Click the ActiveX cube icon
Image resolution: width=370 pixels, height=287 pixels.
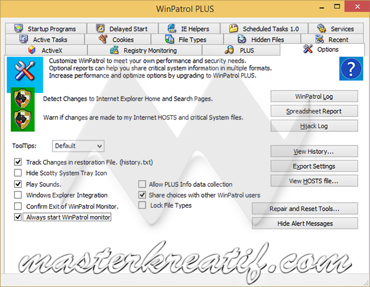[32, 50]
